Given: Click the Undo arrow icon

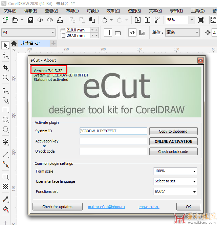Looking at the screenshot, I should 104,20.
